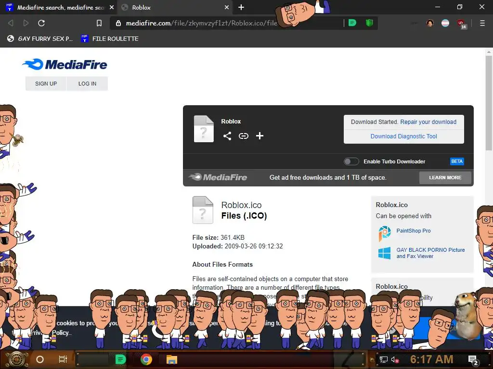Click the file thumbnail in the download box
493x369 pixels.
point(204,129)
